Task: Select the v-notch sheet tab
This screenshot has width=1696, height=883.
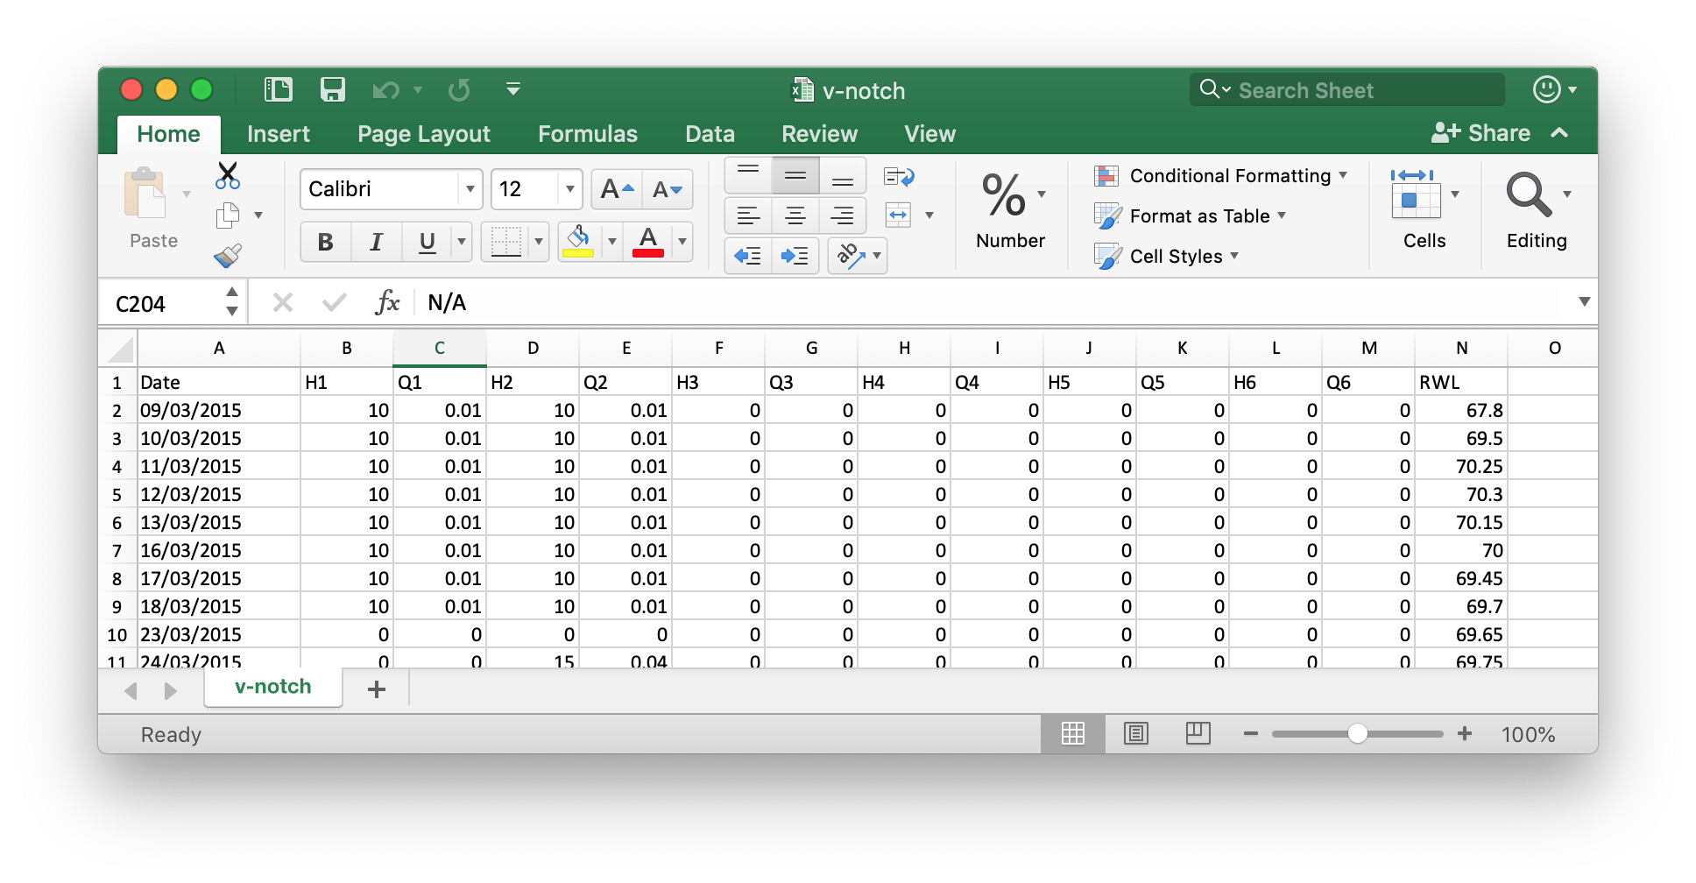Action: 273,687
